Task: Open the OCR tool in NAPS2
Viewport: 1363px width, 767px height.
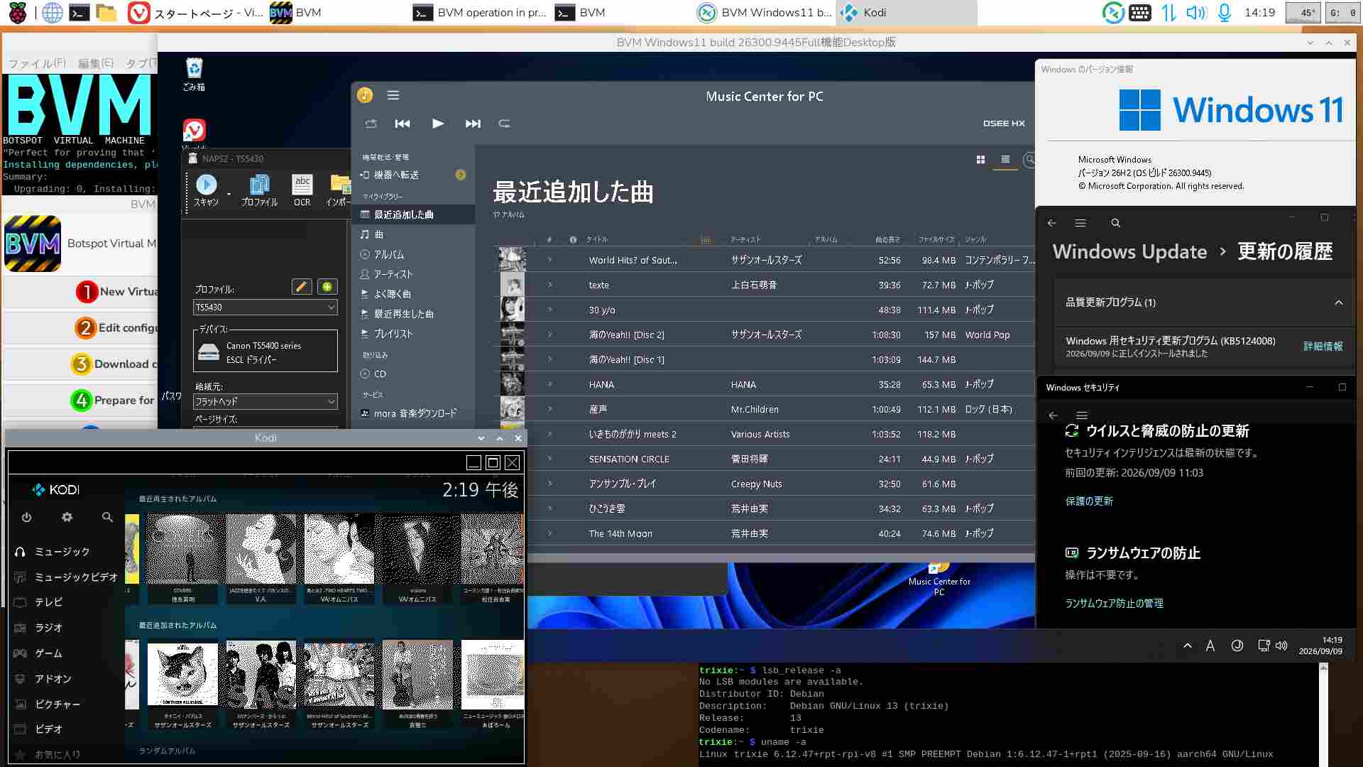Action: [x=302, y=190]
